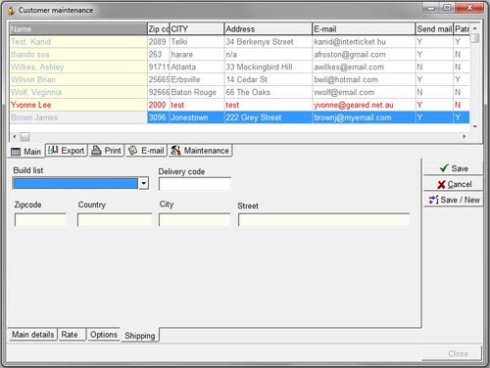Select the Yvonne Lee row
The image size is (490, 368).
click(240, 105)
